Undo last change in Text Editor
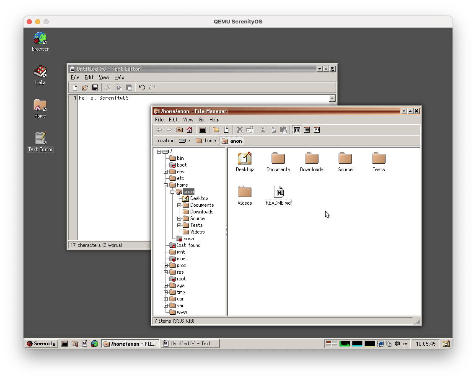Image resolution: width=476 pixels, height=380 pixels. 142,87
